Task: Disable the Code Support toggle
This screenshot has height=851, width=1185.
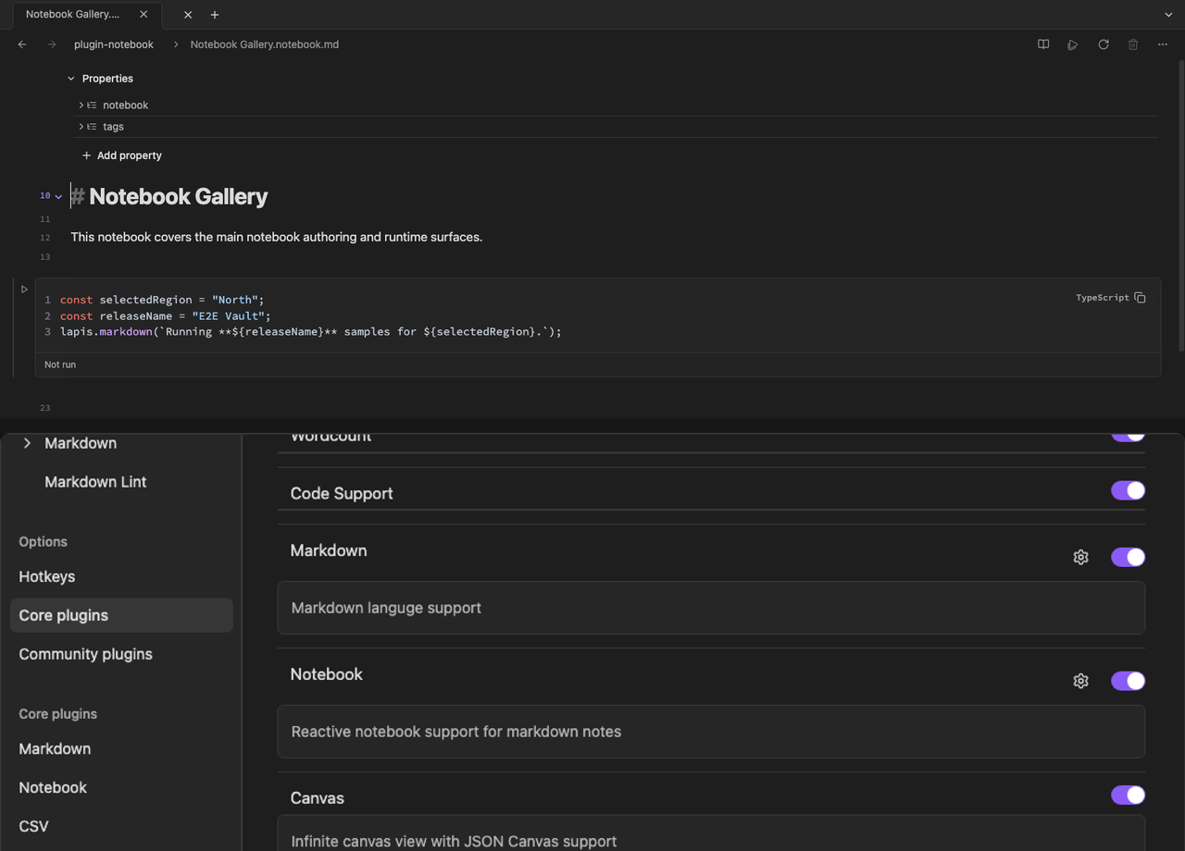Action: click(x=1128, y=490)
